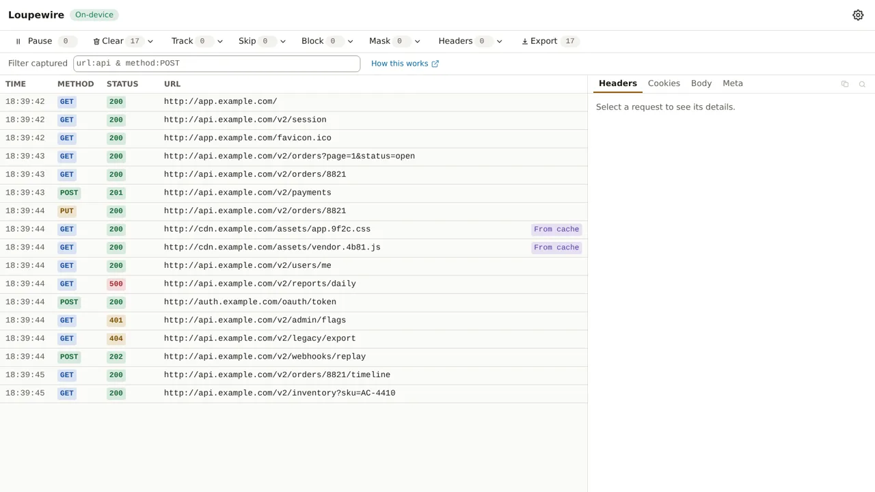The width and height of the screenshot is (875, 492).
Task: Select the /v2/session request row
Action: click(293, 120)
